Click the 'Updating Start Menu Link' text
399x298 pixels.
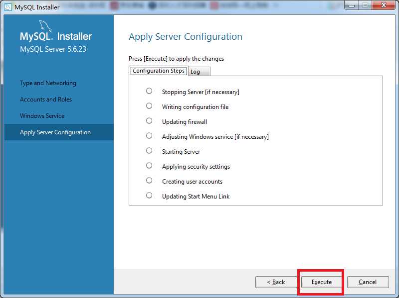click(x=196, y=197)
